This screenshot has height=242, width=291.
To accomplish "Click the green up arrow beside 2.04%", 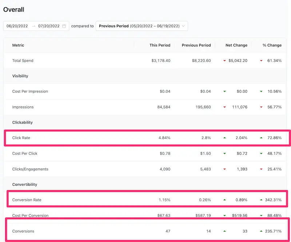I will coord(224,138).
